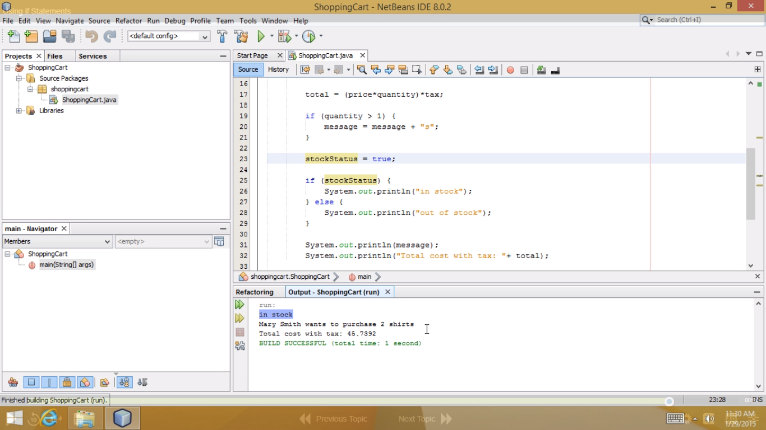The width and height of the screenshot is (766, 430).
Task: Select ShoppingCart.java in Projects tree
Action: click(89, 100)
